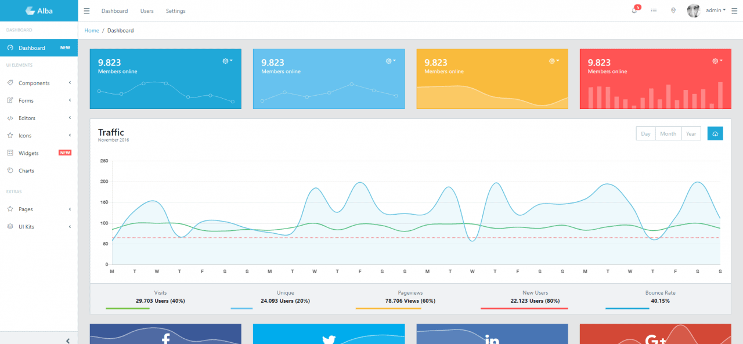Viewport: 743px width, 344px height.
Task: Open gear dropdown on red card
Action: (x=716, y=61)
